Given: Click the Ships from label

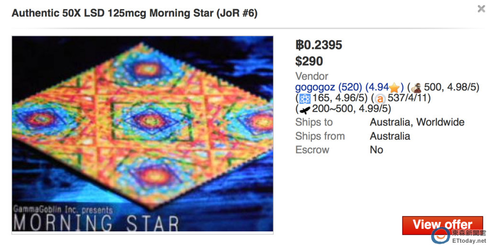Looking at the screenshot, I should tap(320, 136).
